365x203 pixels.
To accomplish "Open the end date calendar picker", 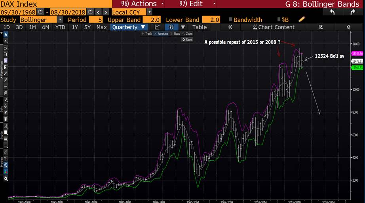I will click(x=90, y=12).
